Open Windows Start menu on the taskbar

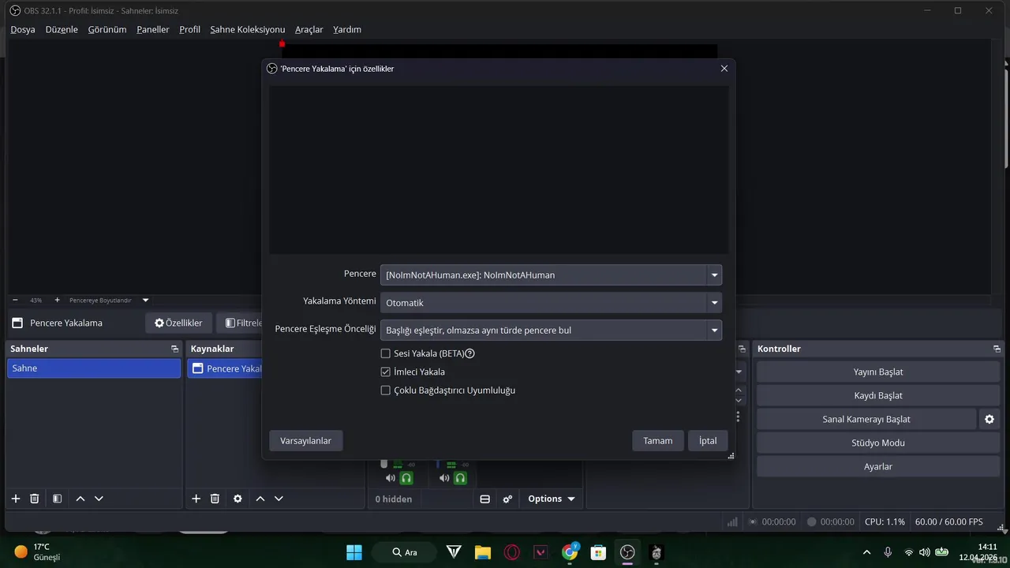(x=354, y=552)
